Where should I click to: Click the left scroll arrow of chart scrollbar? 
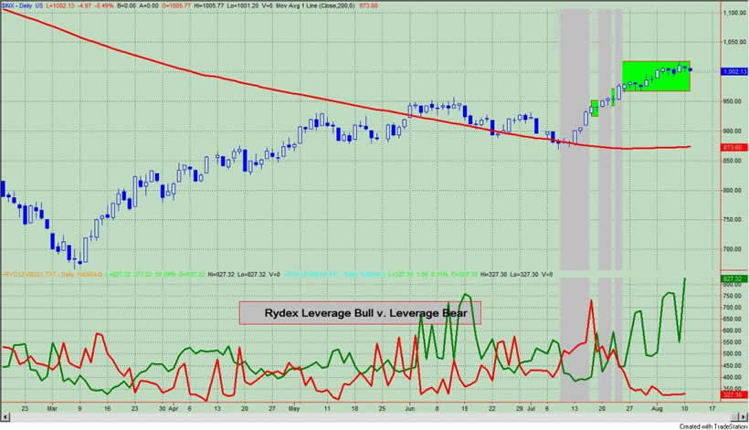pos(5,417)
